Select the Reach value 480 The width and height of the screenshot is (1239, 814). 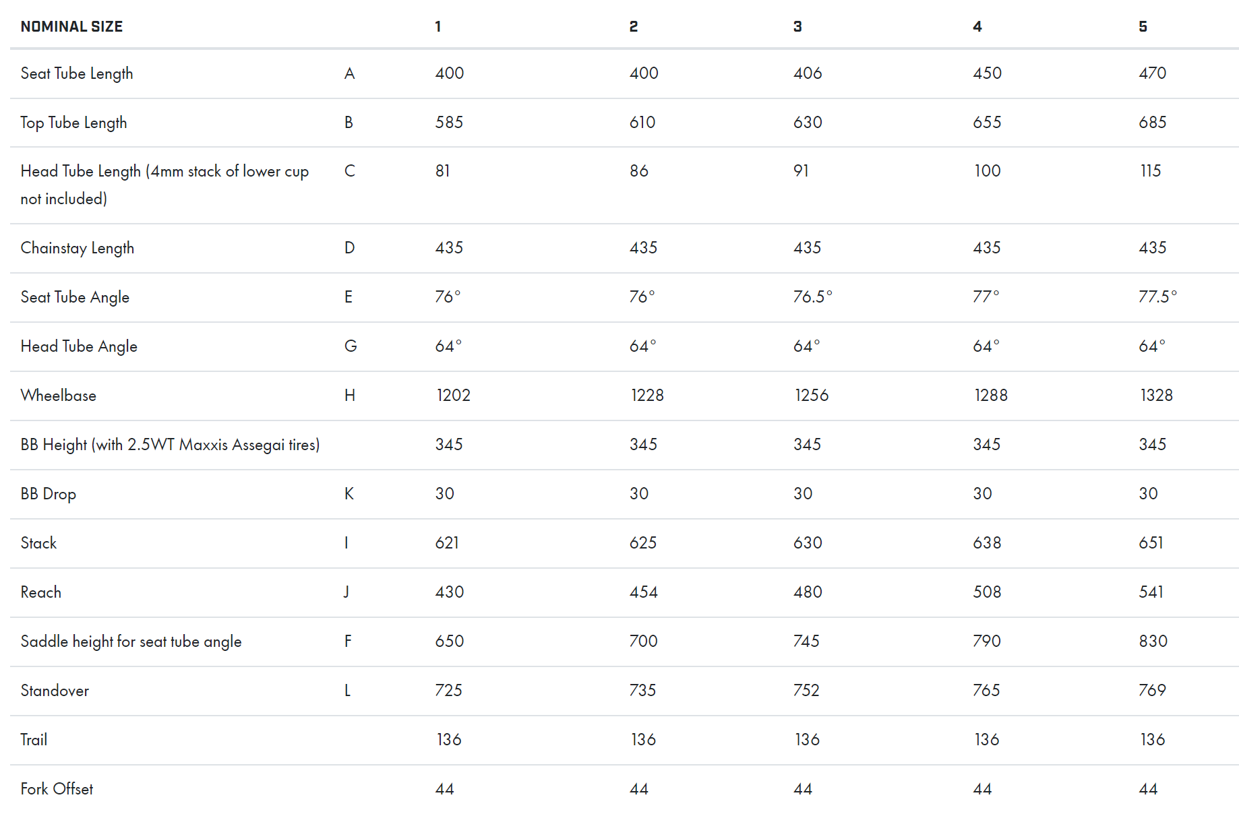[808, 592]
